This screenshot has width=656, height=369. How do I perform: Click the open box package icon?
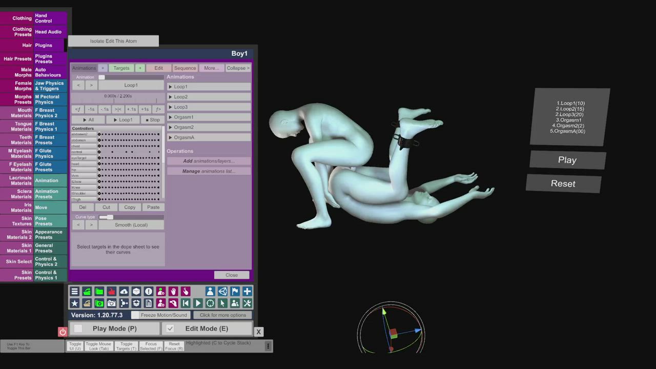pos(136,303)
